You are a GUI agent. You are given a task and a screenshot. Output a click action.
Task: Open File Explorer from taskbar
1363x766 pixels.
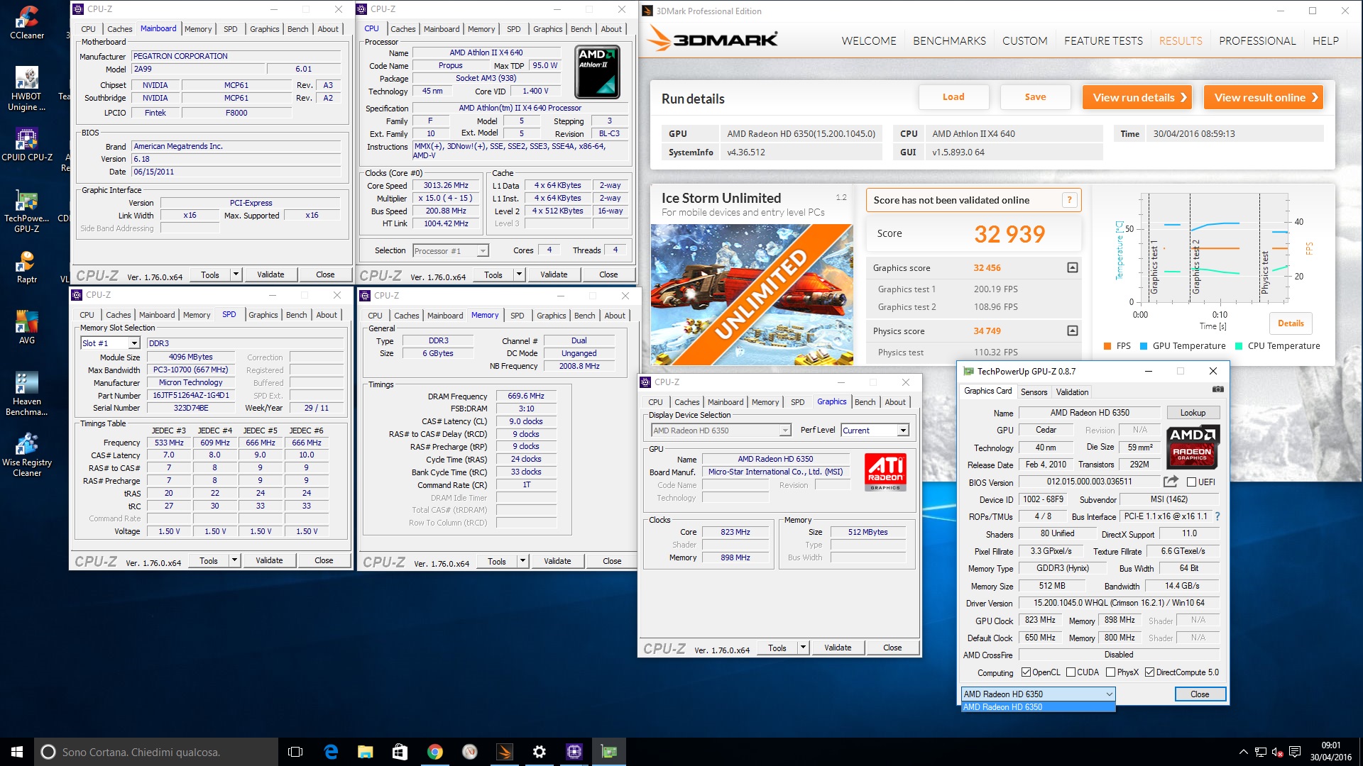[366, 752]
